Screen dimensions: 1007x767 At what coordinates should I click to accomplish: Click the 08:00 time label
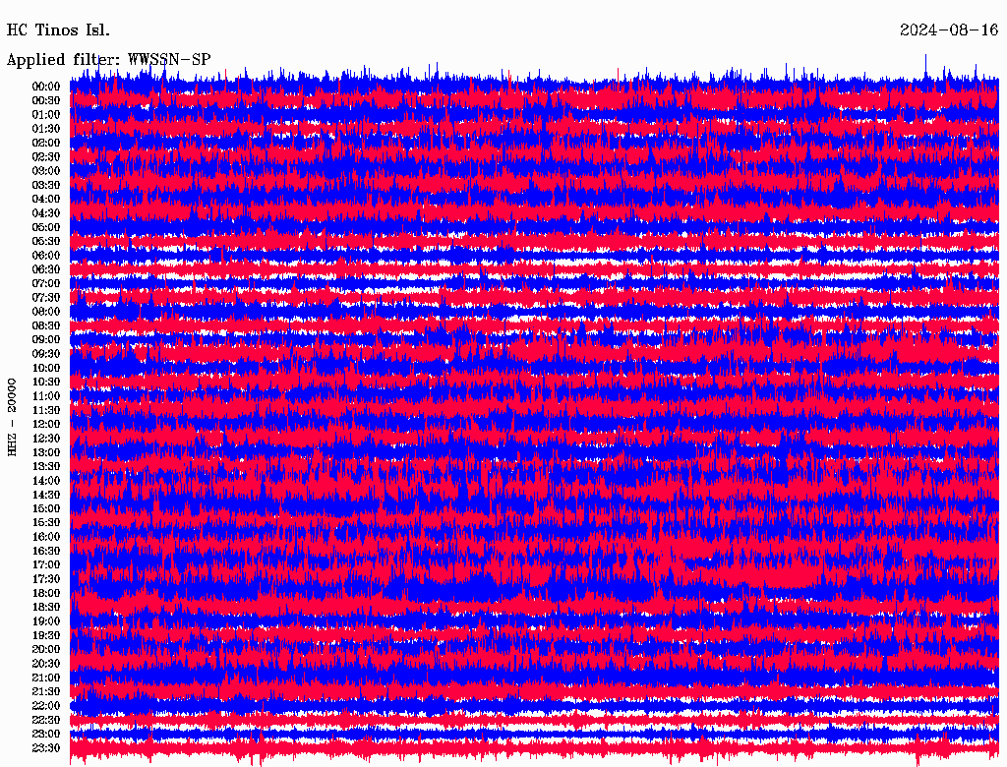point(46,312)
